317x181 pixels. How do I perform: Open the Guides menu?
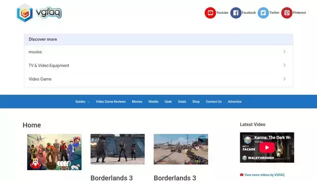coord(80,101)
